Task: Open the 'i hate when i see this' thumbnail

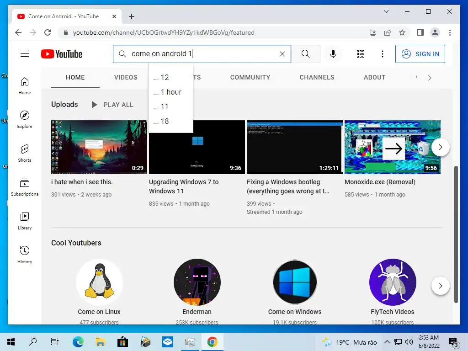Action: click(x=99, y=147)
